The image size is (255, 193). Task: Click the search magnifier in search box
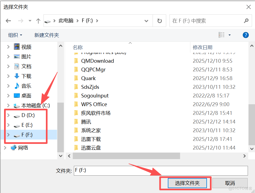[x=246, y=21]
